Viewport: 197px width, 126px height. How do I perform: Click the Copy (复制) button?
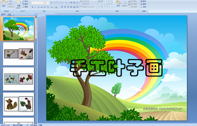click(x=10, y=4)
